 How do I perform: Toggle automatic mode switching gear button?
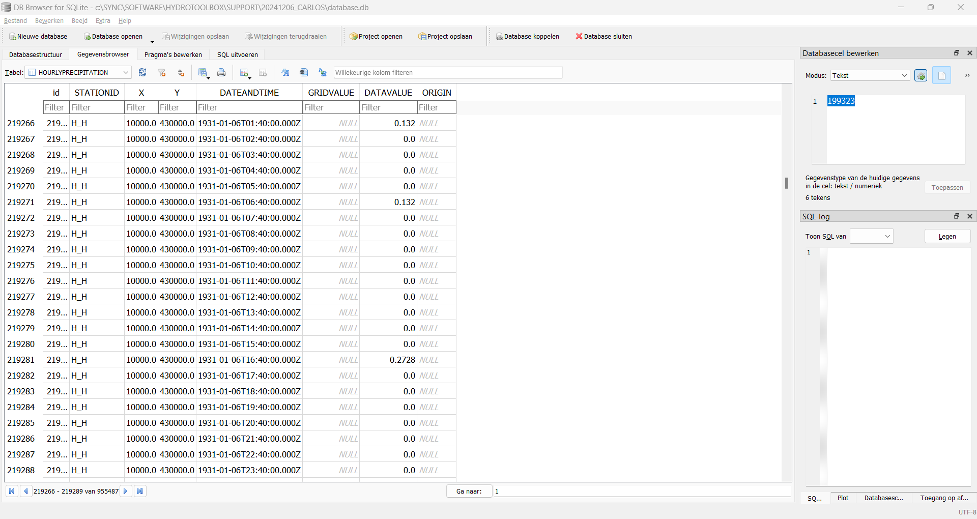pyautogui.click(x=921, y=76)
